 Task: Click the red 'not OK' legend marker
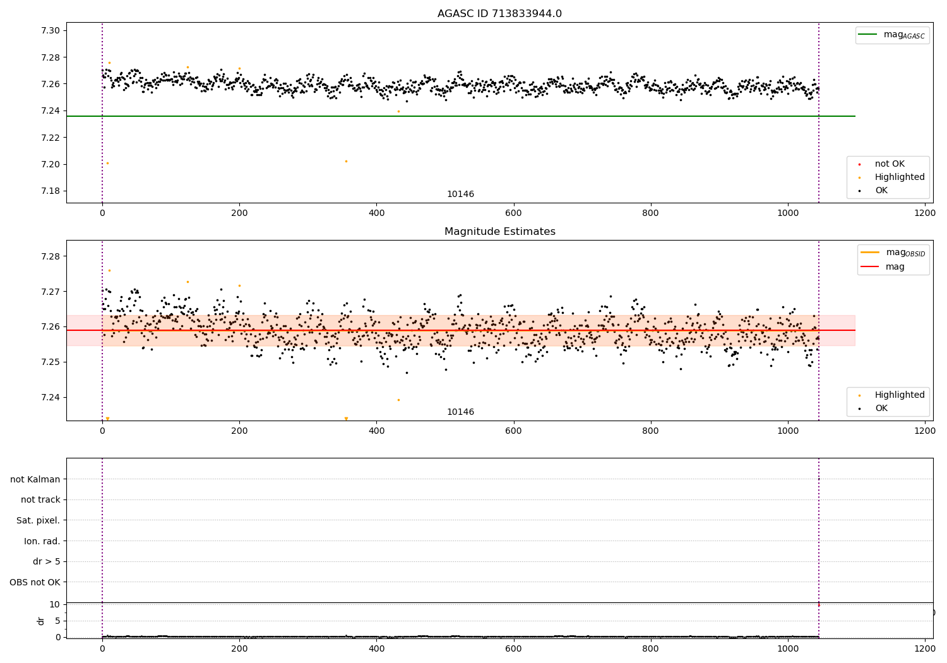(x=859, y=165)
